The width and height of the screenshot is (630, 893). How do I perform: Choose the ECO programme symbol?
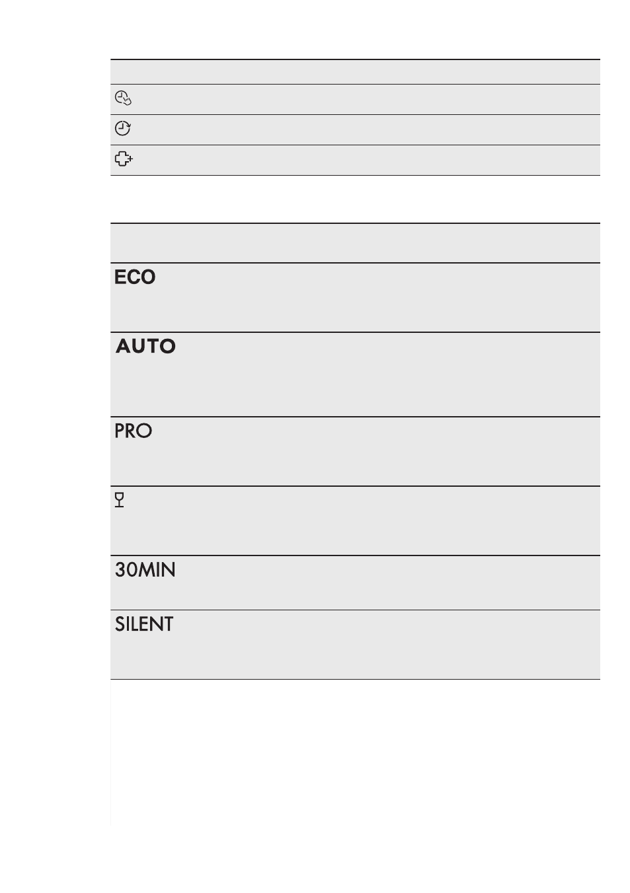click(135, 277)
